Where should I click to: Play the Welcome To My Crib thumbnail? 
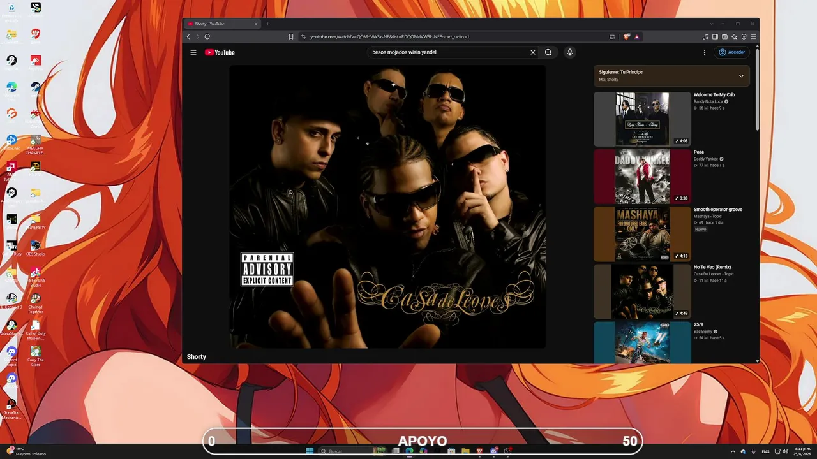pos(642,119)
